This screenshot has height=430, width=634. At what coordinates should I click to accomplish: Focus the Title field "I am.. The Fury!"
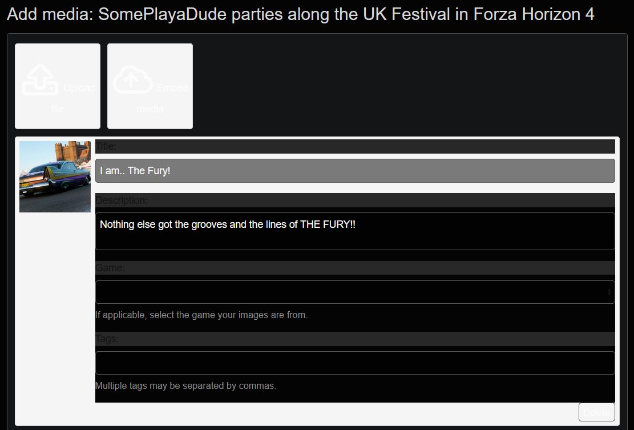pos(355,171)
